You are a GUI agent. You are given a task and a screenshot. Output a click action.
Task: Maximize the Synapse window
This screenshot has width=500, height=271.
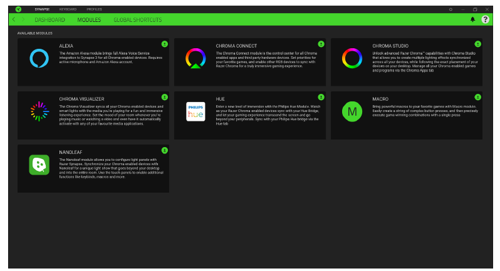click(x=475, y=9)
